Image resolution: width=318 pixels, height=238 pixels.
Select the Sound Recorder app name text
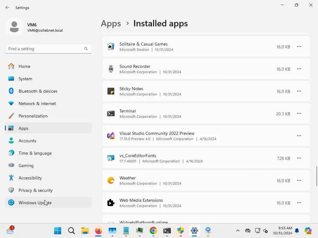click(135, 66)
